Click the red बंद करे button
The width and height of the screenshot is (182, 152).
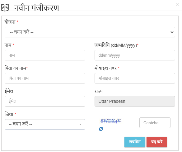[157, 142]
